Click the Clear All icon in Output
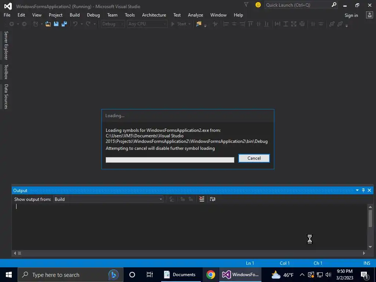Viewport: 376px width, 282px height. [x=202, y=199]
